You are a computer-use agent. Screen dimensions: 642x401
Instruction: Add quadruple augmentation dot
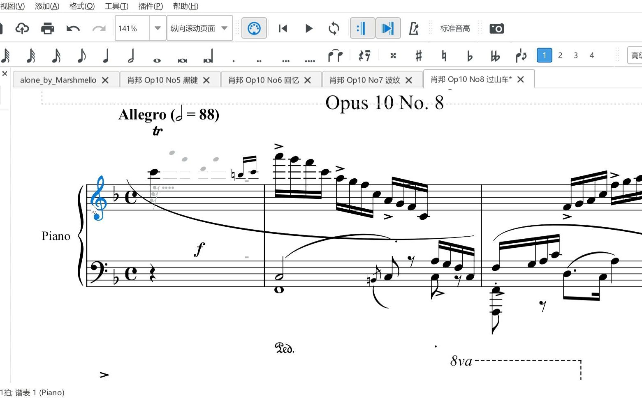[x=310, y=60]
